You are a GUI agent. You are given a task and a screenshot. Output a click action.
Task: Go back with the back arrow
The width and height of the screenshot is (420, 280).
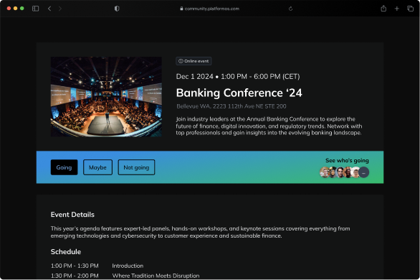pyautogui.click(x=49, y=9)
